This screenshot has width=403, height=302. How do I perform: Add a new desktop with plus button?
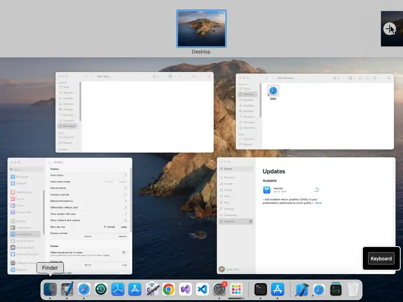[389, 28]
